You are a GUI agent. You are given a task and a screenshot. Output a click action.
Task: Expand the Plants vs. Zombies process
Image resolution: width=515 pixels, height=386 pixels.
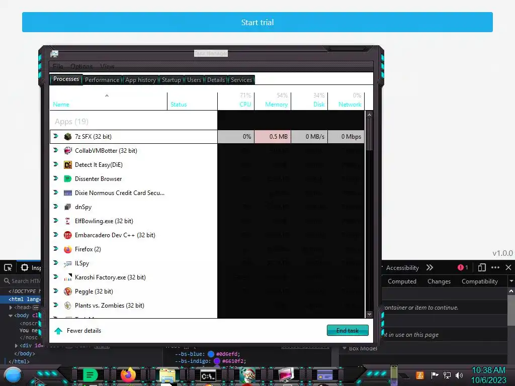pyautogui.click(x=56, y=305)
